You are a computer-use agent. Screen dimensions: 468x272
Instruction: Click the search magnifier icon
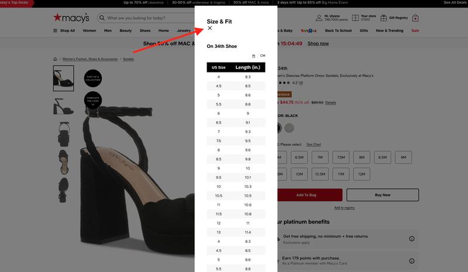tap(102, 18)
